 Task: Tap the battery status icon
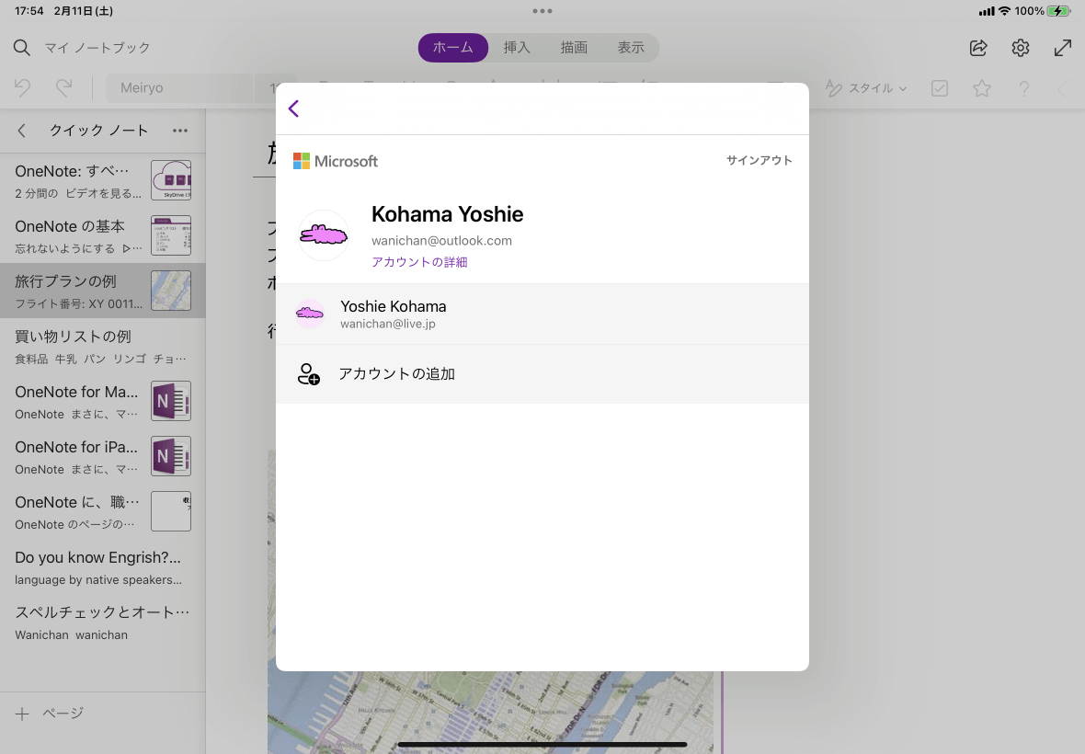1058,11
